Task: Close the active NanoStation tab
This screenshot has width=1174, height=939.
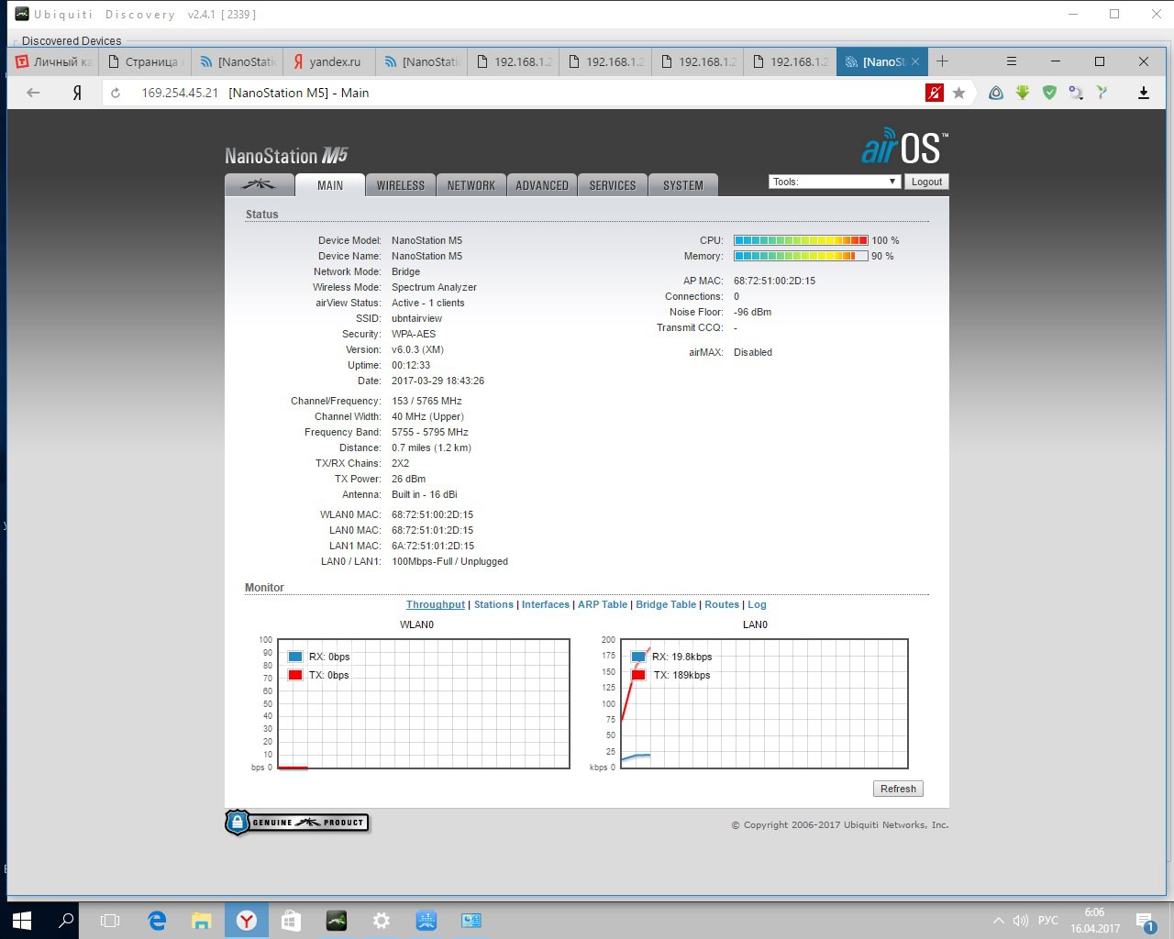Action: [914, 61]
